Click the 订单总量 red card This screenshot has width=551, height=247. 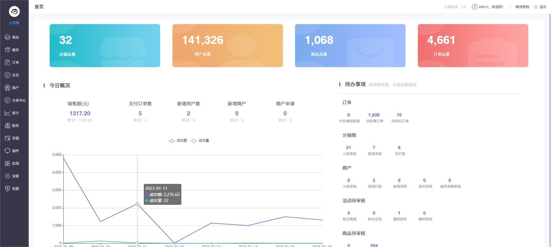coord(473,46)
